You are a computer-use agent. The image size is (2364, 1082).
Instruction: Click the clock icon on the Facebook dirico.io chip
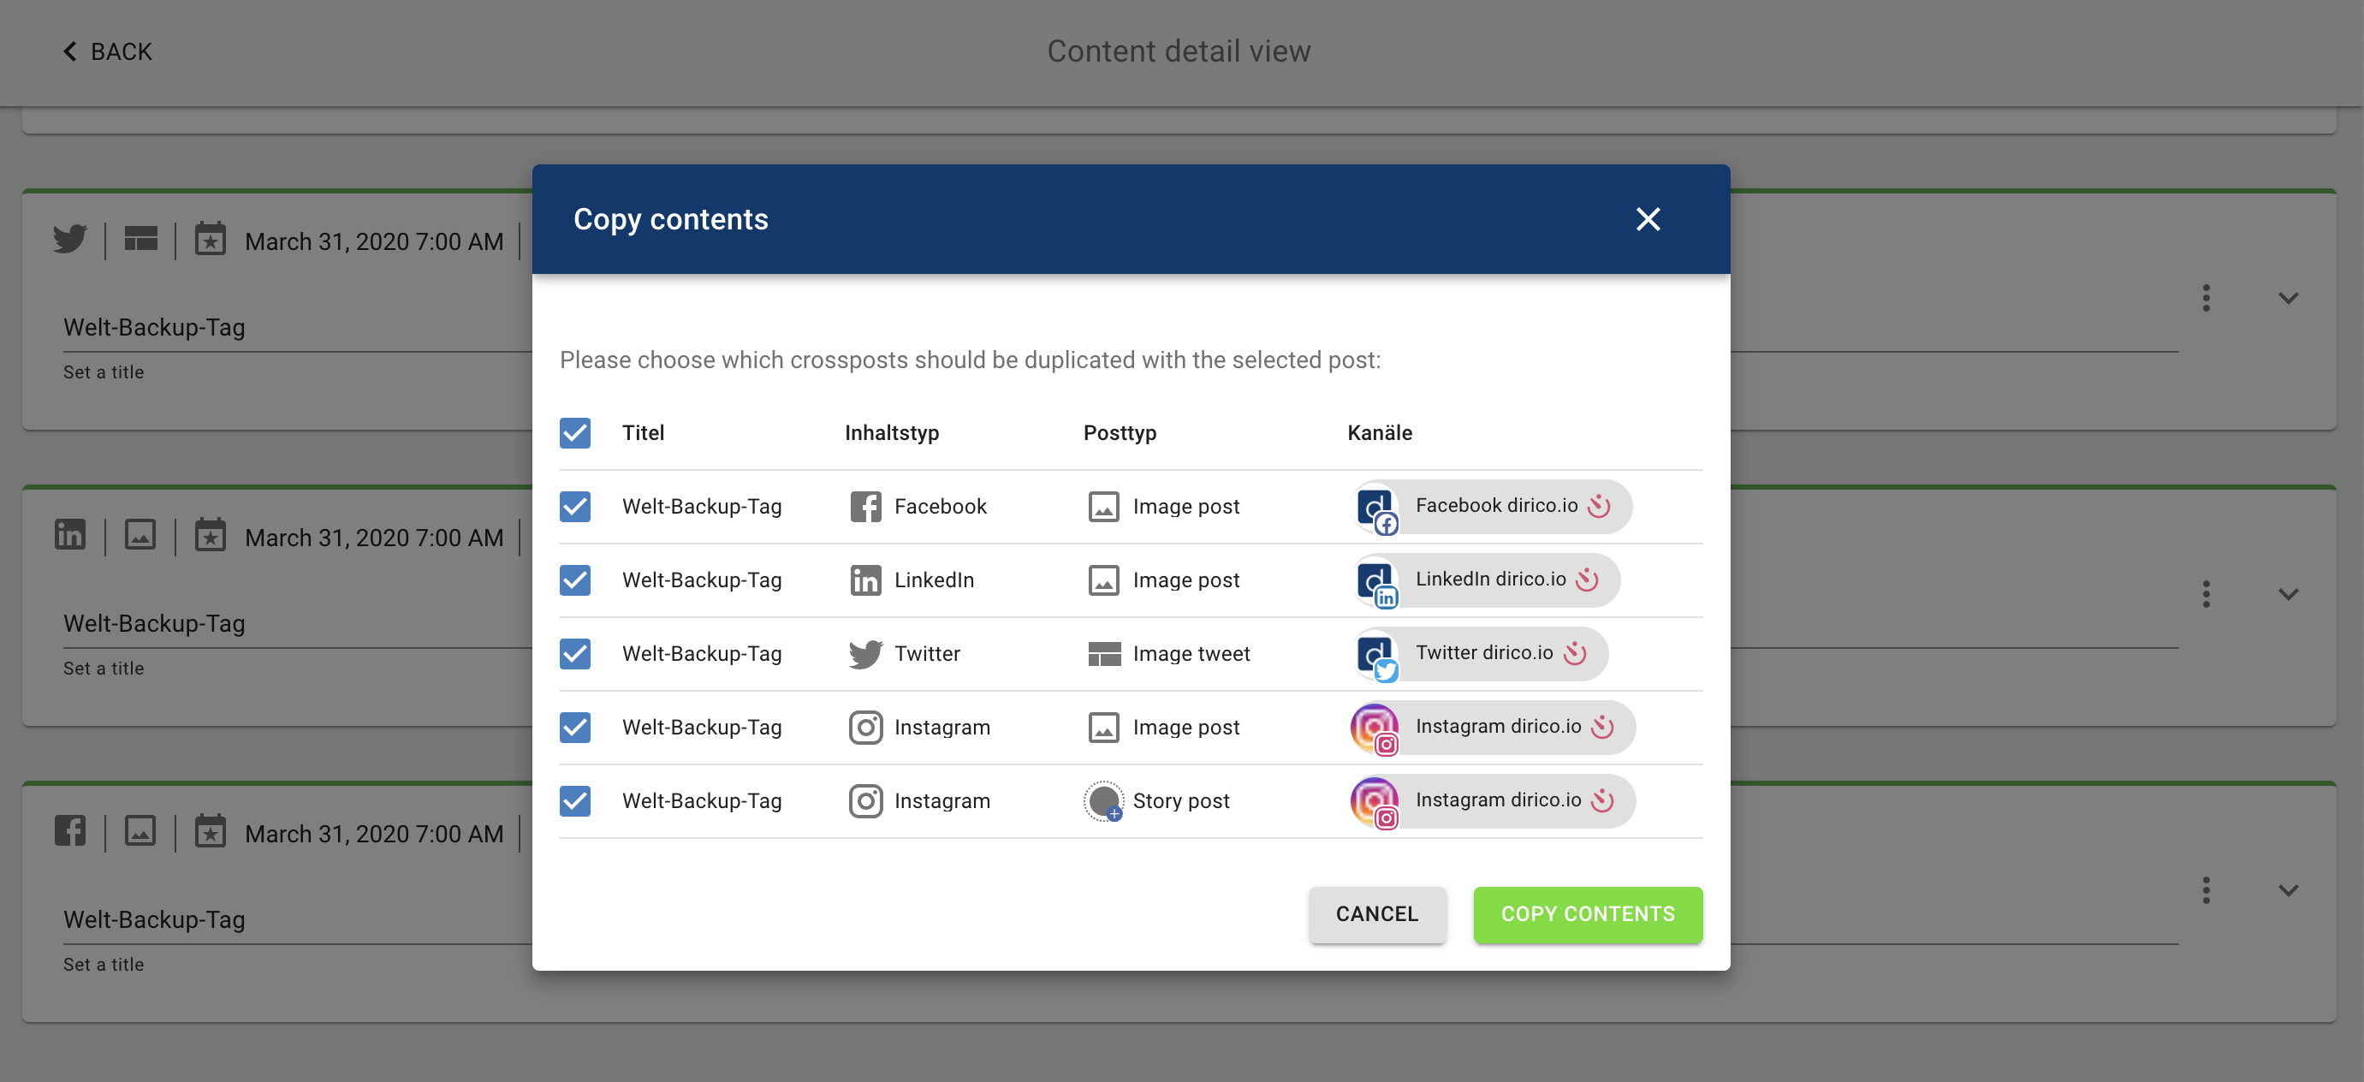pyautogui.click(x=1600, y=506)
